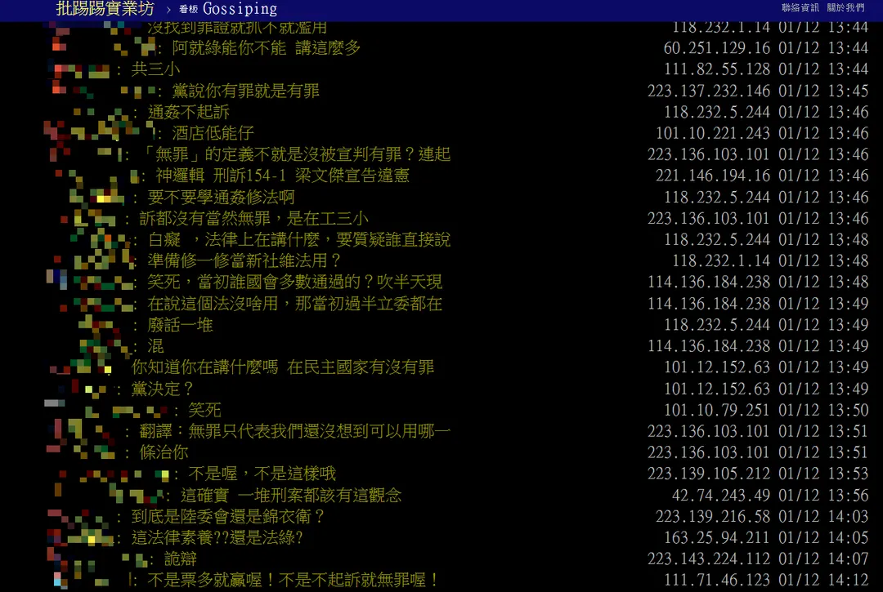Select IP address 223.137.232.146

click(708, 91)
